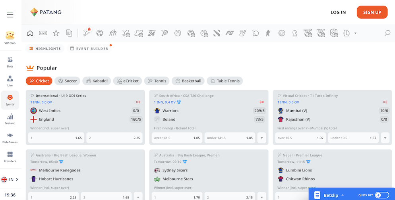395x200 pixels.
Task: Open Fish Games in sidebar
Action: pyautogui.click(x=10, y=138)
